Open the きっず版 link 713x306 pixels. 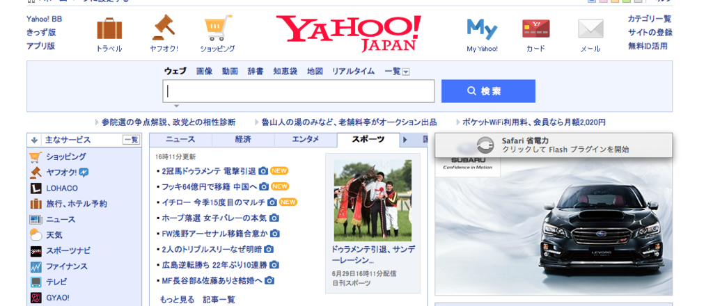[41, 33]
